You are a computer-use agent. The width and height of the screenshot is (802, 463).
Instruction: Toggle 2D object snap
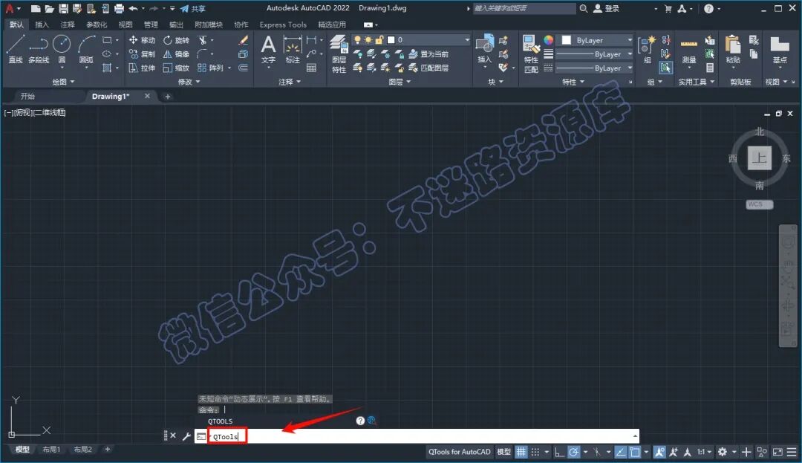point(635,452)
